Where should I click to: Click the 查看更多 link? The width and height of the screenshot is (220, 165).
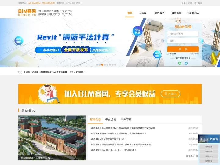tap(190, 156)
